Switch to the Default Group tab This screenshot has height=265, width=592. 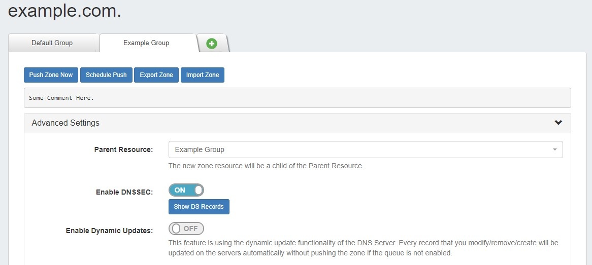click(52, 43)
